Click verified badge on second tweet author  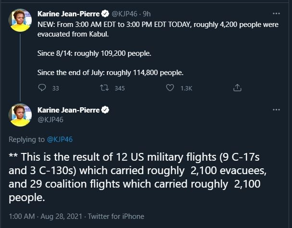104,110
